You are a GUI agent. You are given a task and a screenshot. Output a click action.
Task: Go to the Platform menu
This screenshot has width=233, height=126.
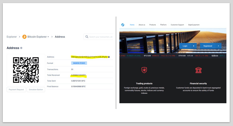pyautogui.click(x=163, y=25)
